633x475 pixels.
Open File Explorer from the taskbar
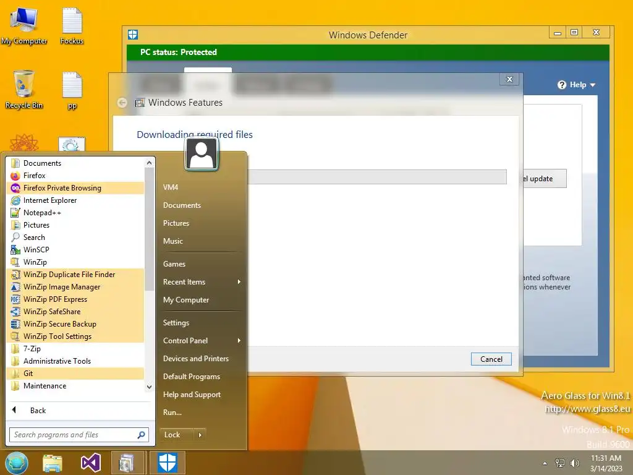53,463
